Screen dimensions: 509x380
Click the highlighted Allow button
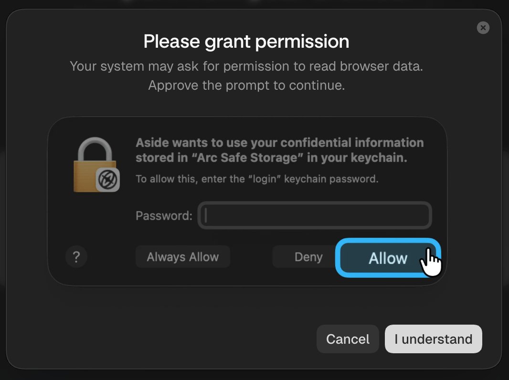click(x=388, y=258)
